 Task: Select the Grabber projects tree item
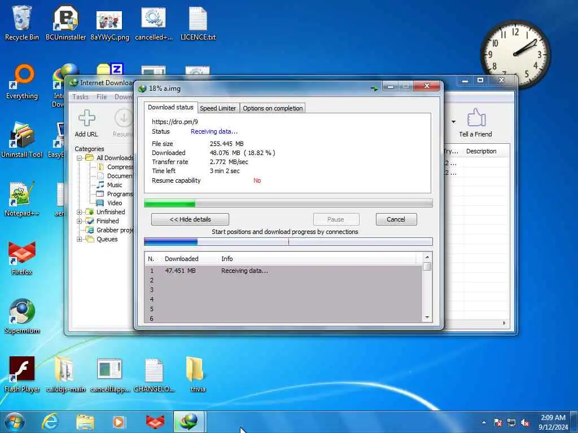[114, 230]
